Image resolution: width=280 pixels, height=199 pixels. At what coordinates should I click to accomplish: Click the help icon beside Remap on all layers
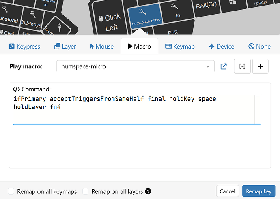point(148,191)
